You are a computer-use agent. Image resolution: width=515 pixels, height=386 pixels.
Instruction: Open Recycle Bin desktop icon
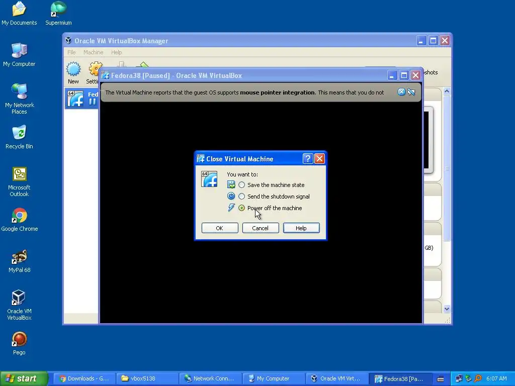(x=19, y=137)
